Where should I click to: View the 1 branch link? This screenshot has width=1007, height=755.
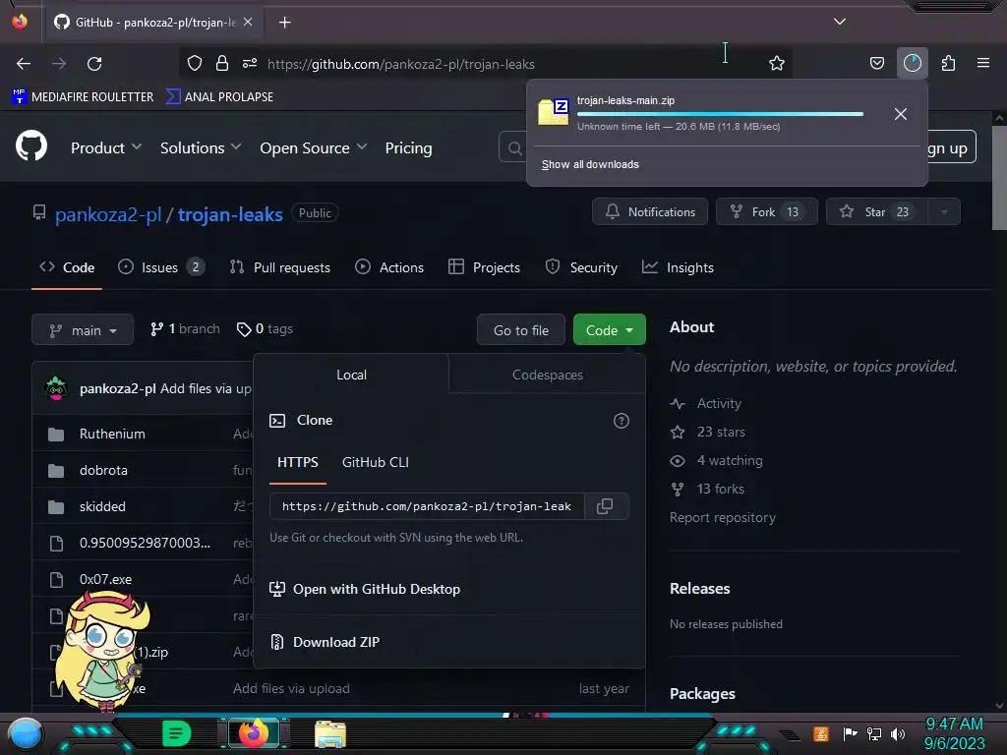pos(185,328)
